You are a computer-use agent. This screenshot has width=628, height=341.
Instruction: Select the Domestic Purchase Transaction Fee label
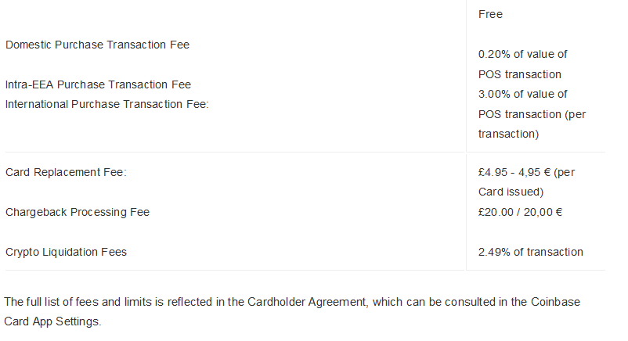tap(97, 45)
